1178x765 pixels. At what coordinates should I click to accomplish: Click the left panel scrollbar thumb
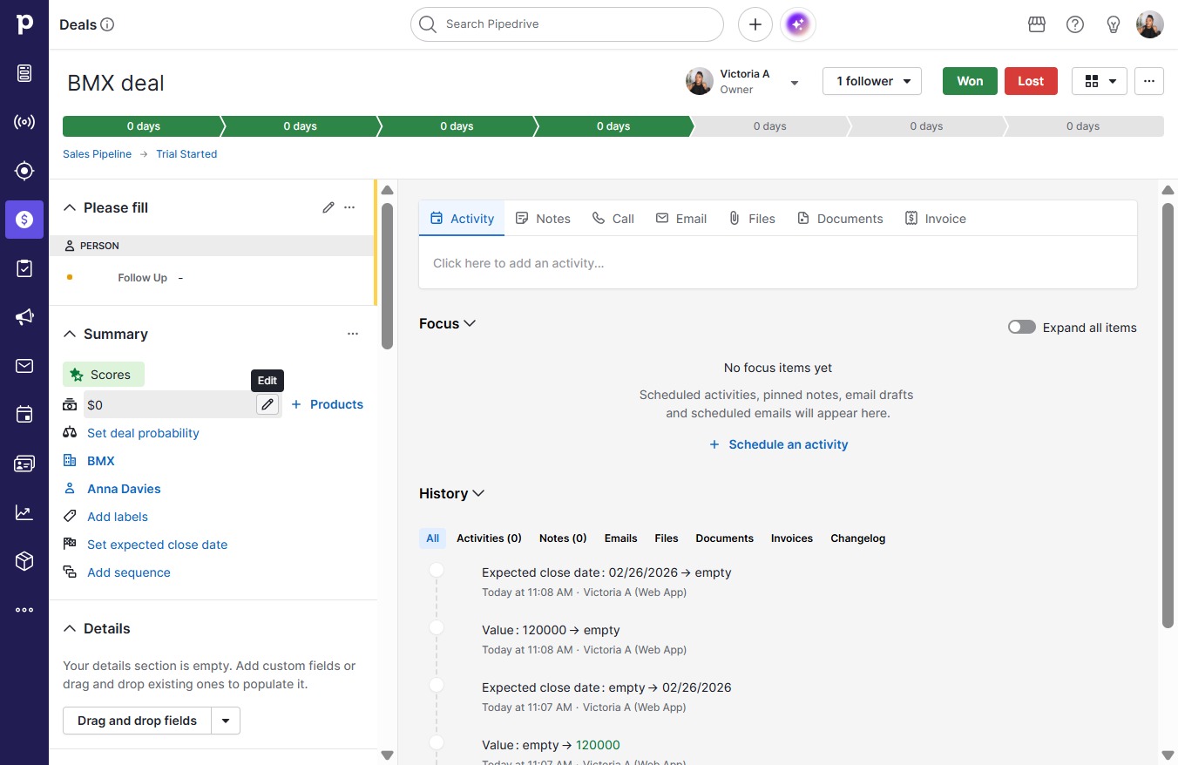[x=387, y=276]
